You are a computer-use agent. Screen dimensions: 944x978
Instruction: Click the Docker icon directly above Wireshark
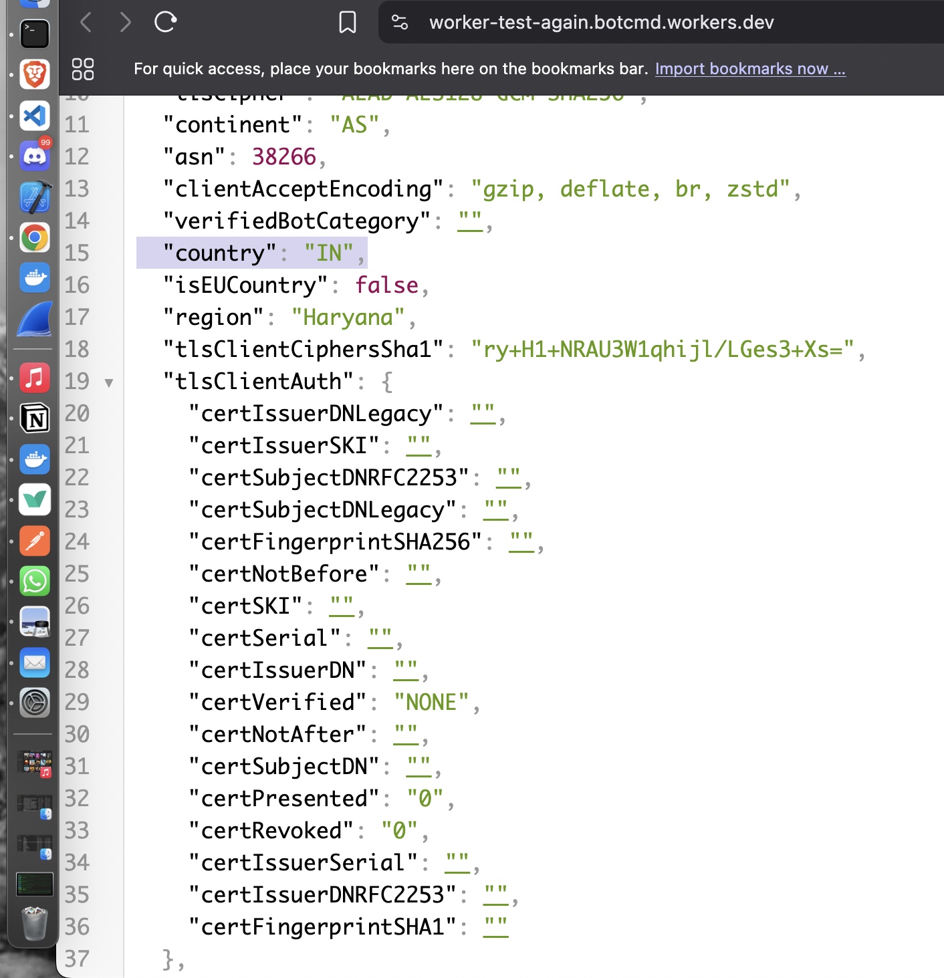[x=35, y=277]
